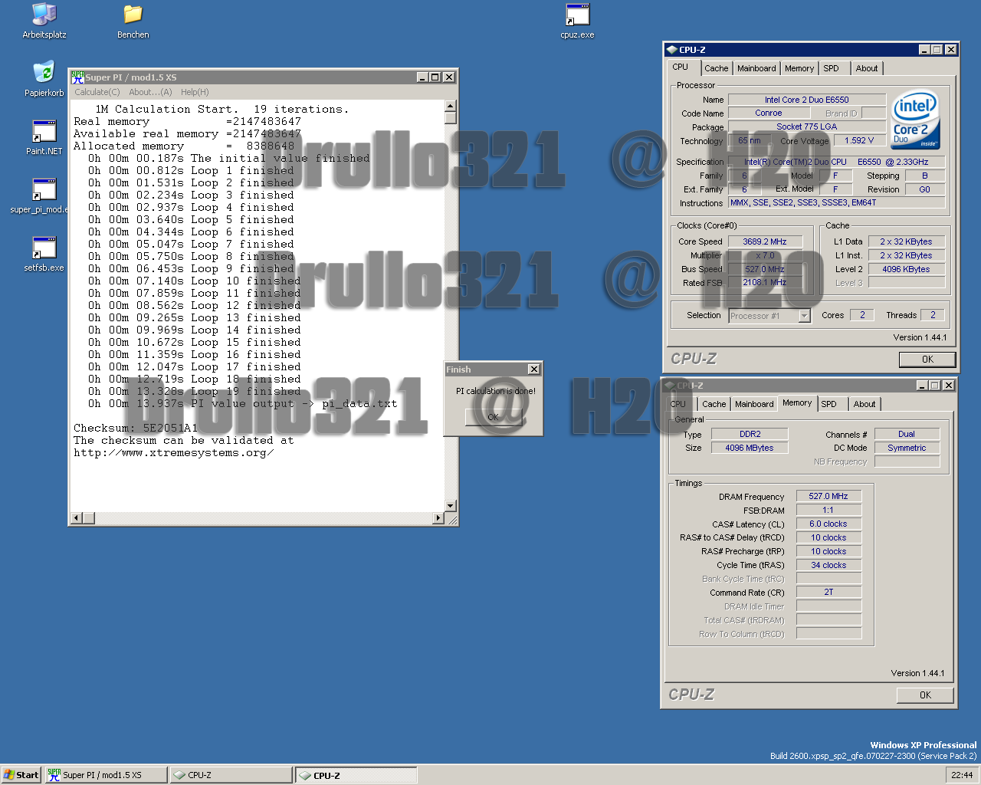
Task: Click Super PI vertical scrollbar down arrow
Action: point(451,505)
